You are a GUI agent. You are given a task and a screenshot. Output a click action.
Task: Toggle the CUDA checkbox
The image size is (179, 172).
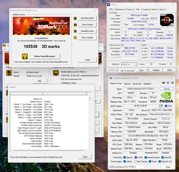tap(136, 157)
